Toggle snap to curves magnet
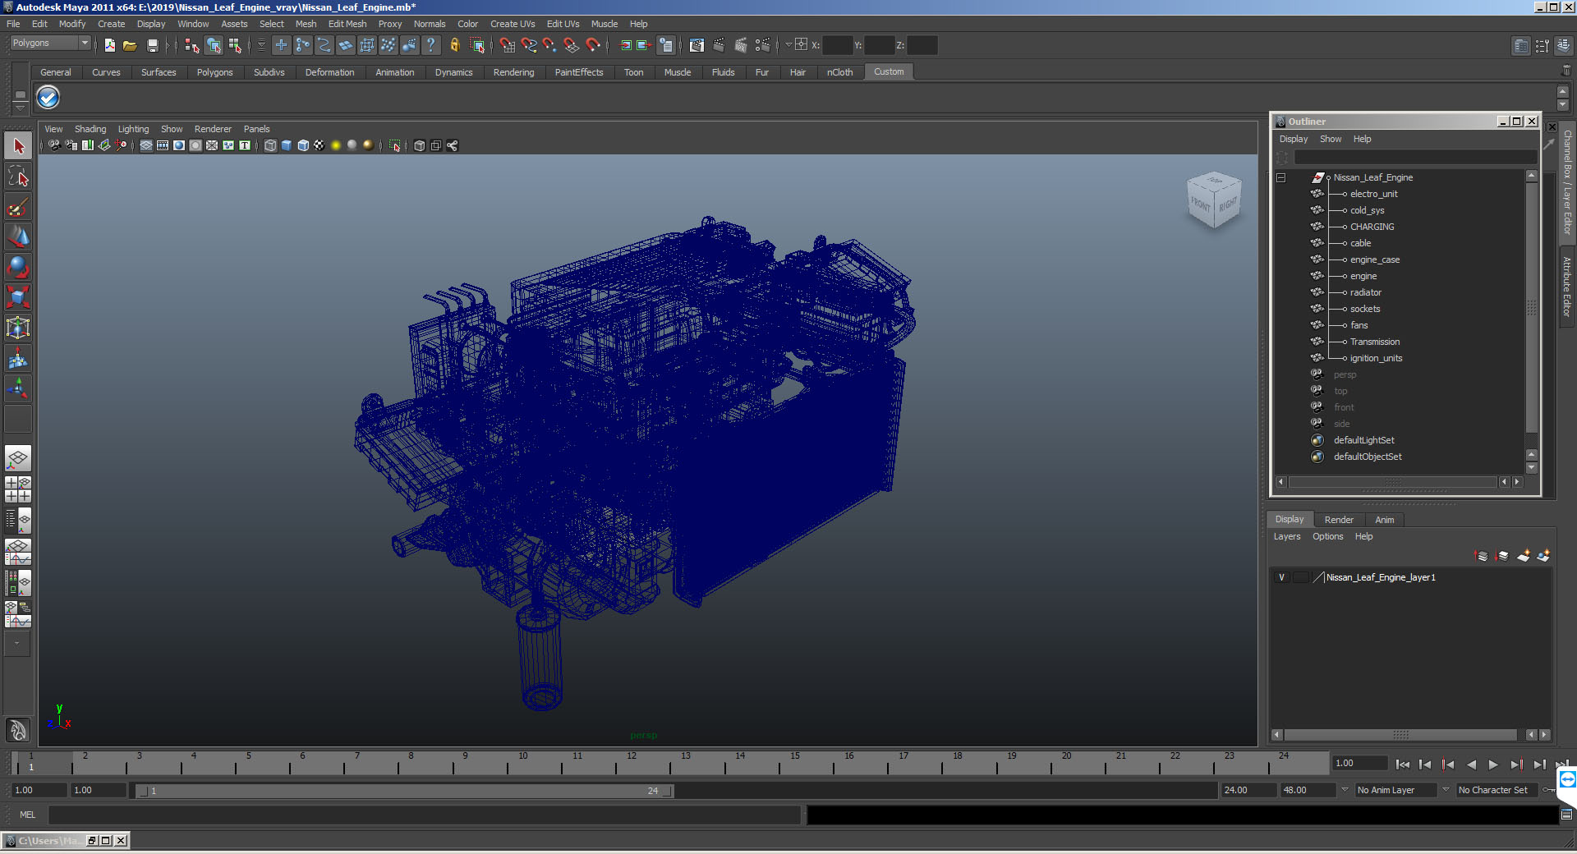Image resolution: width=1577 pixels, height=854 pixels. [529, 45]
